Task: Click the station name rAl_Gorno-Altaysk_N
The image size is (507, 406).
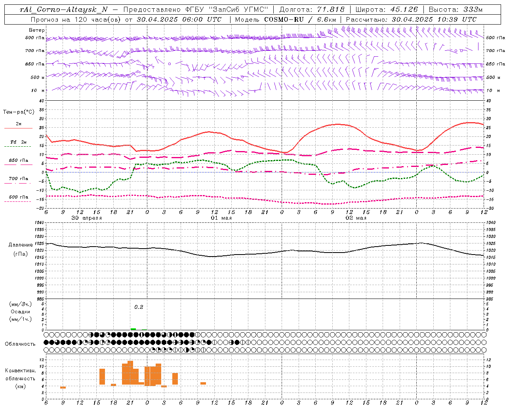Action: coord(64,10)
